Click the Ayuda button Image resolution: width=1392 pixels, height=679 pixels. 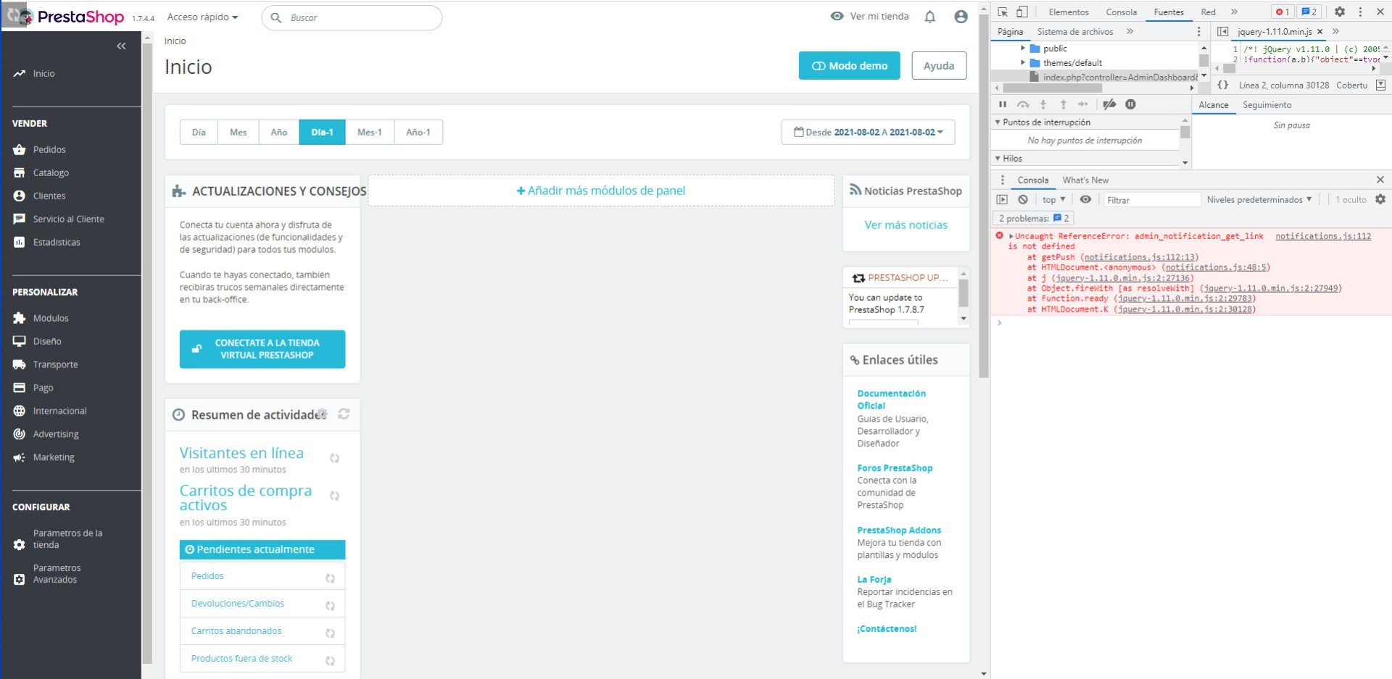coord(939,65)
